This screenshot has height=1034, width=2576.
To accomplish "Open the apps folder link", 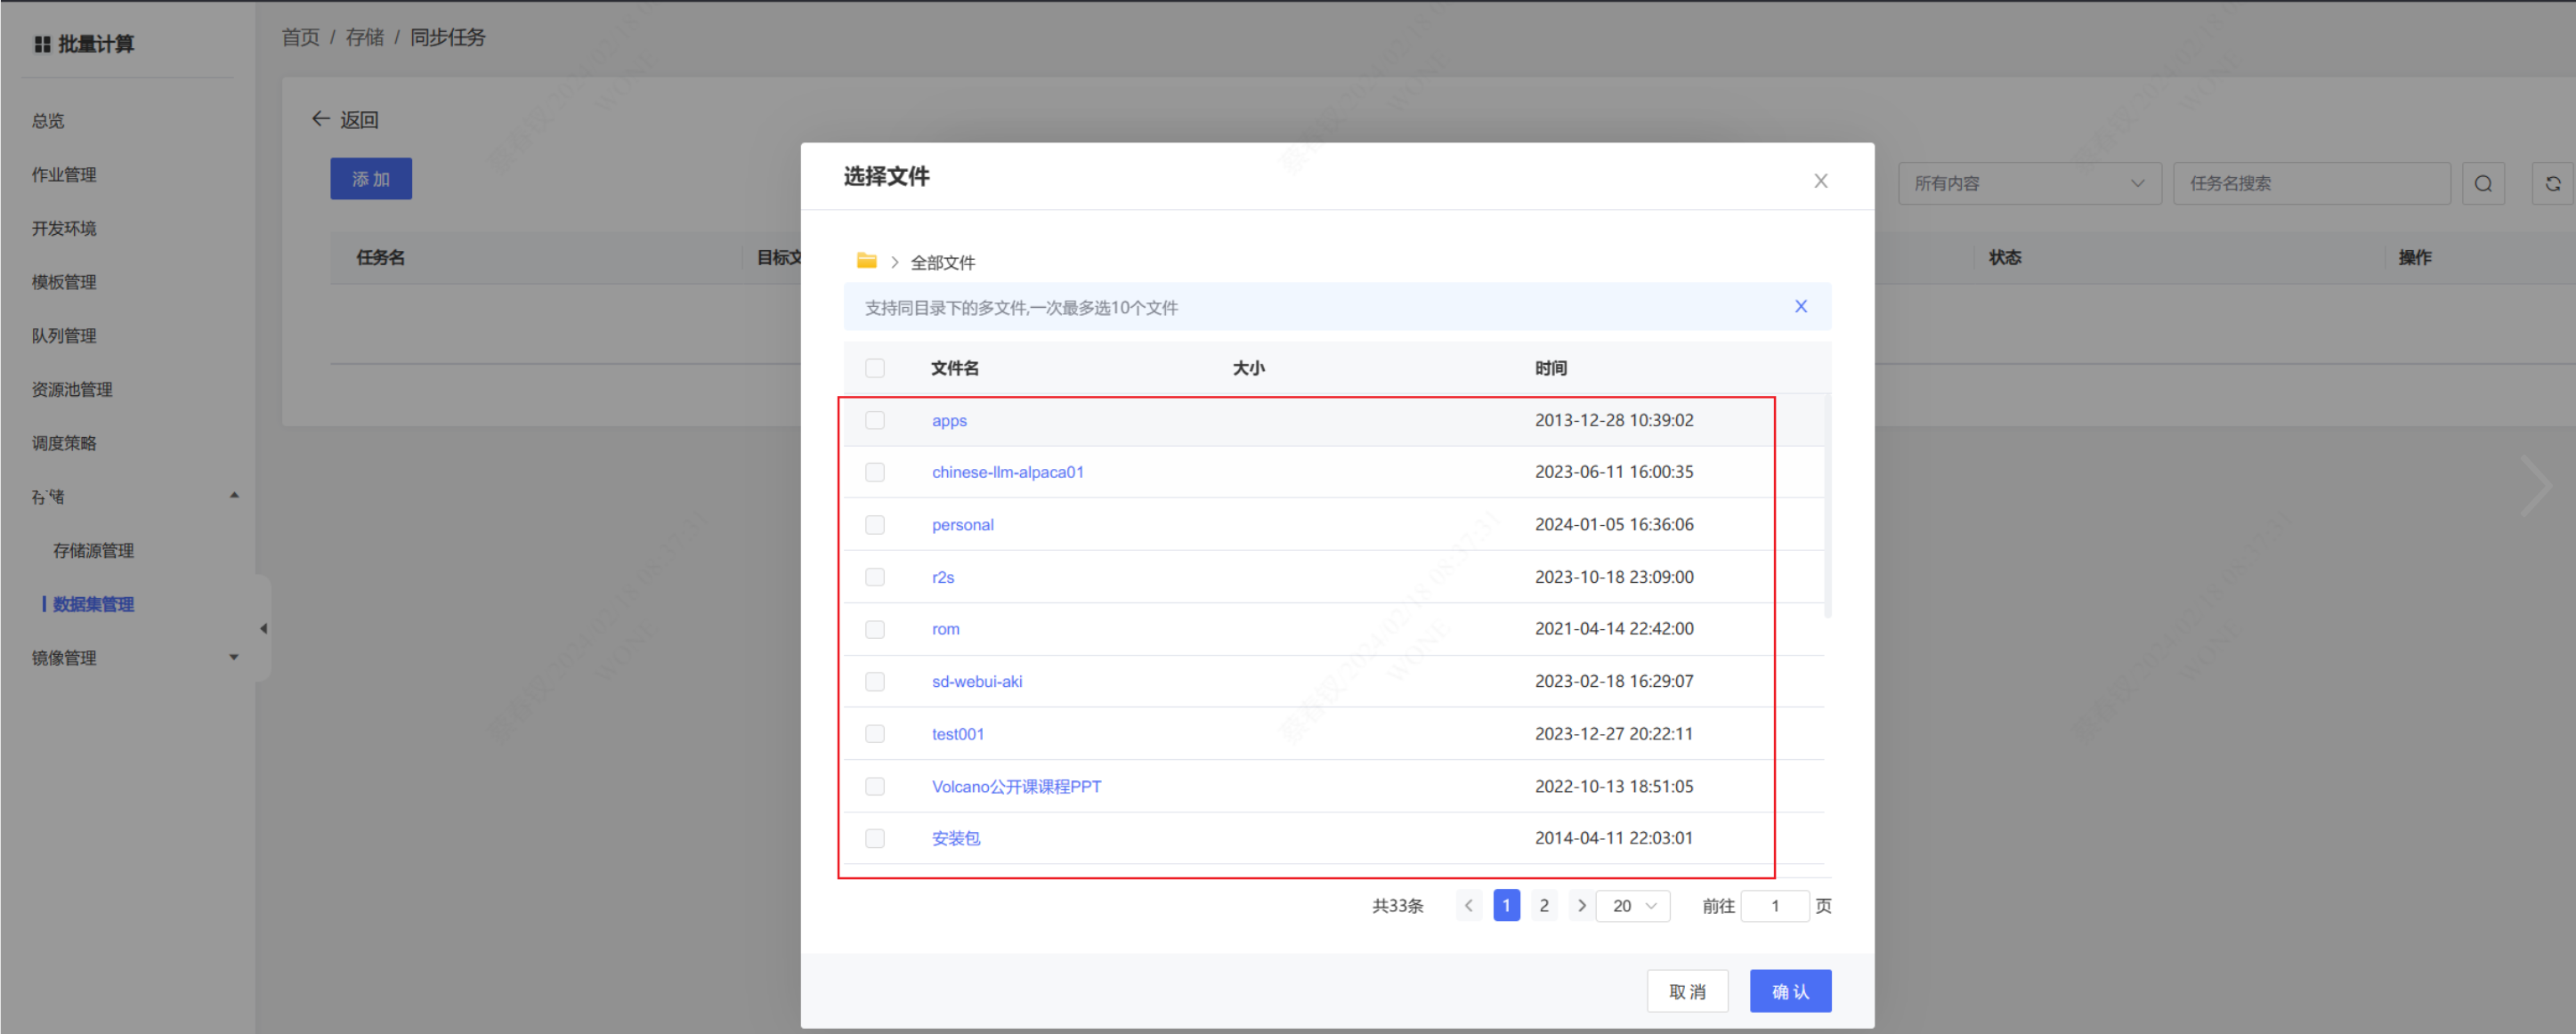I will 949,421.
